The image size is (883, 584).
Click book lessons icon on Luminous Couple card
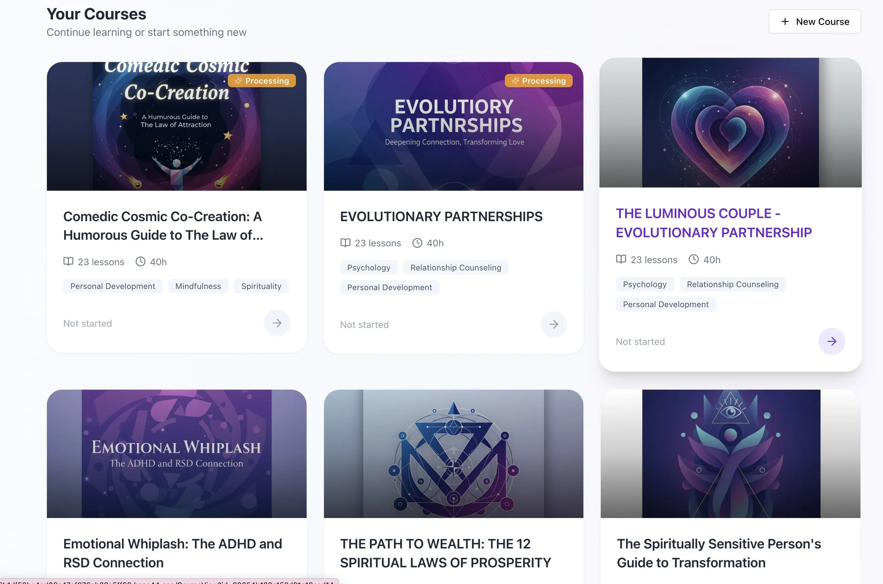pyautogui.click(x=621, y=259)
